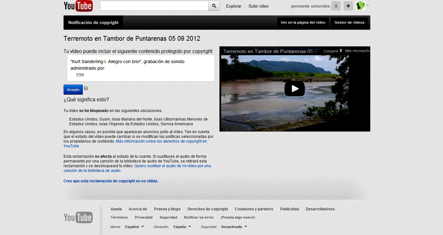Image resolution: width=443 pixels, height=235 pixels.
Task: Open Compartir dropdown on video player
Action: [x=333, y=51]
